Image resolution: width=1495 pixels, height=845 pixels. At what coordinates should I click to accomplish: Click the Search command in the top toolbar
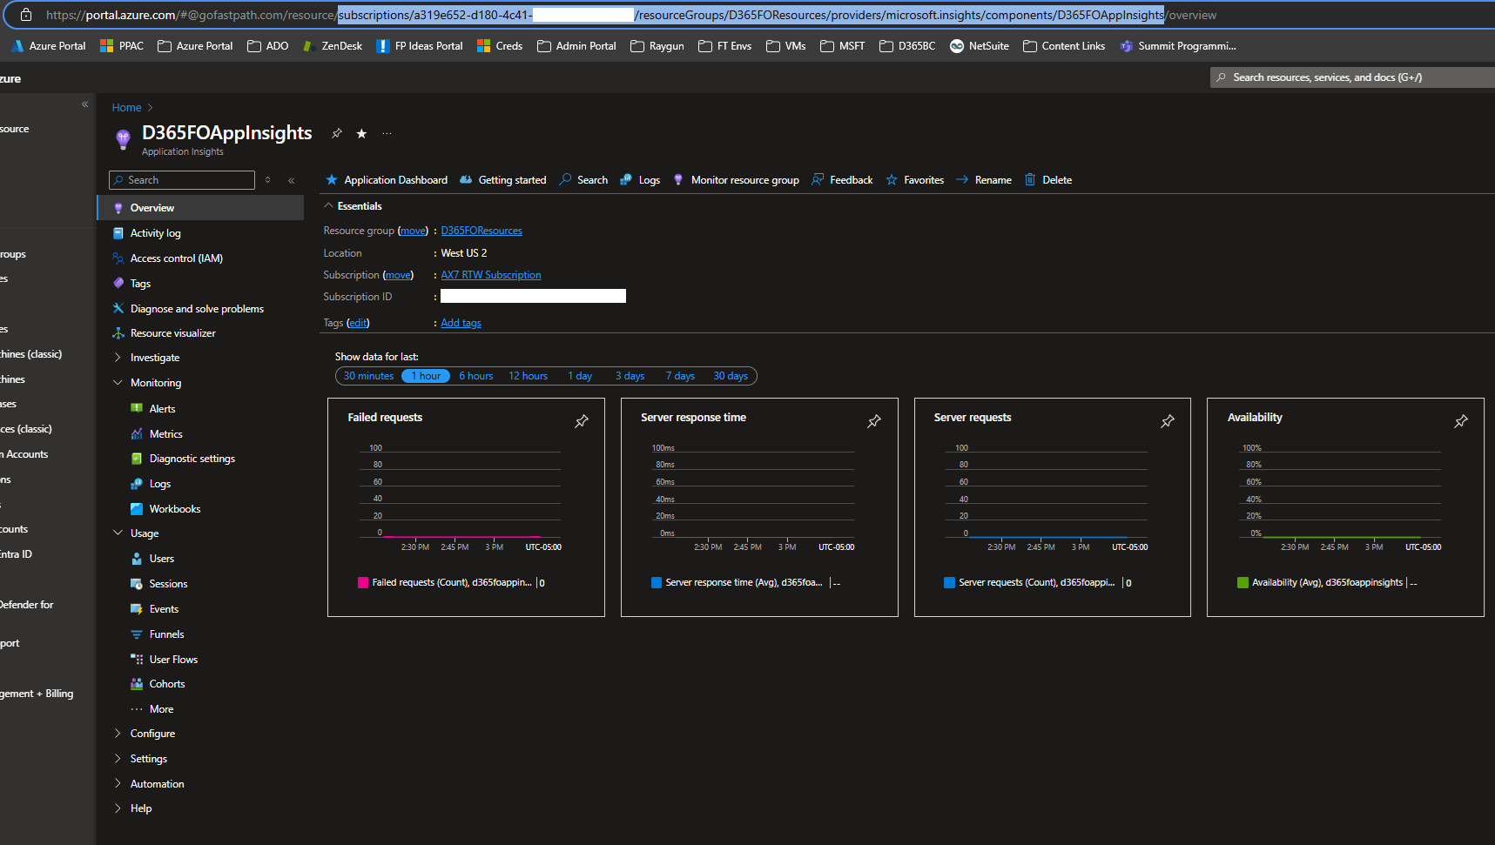click(x=583, y=180)
